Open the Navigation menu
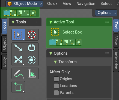 click(86, 4)
